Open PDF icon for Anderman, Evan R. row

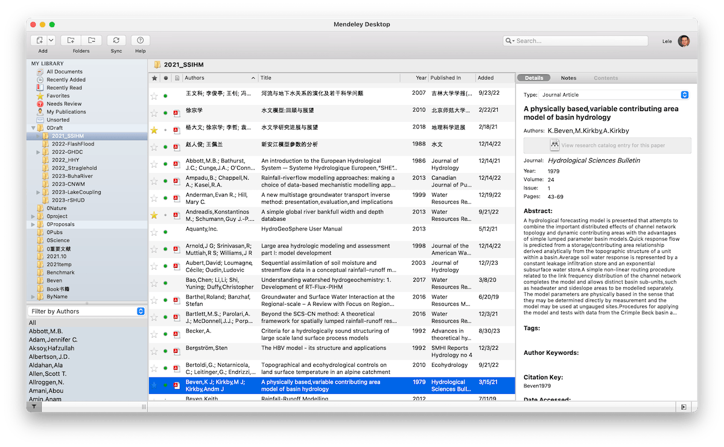click(x=177, y=198)
